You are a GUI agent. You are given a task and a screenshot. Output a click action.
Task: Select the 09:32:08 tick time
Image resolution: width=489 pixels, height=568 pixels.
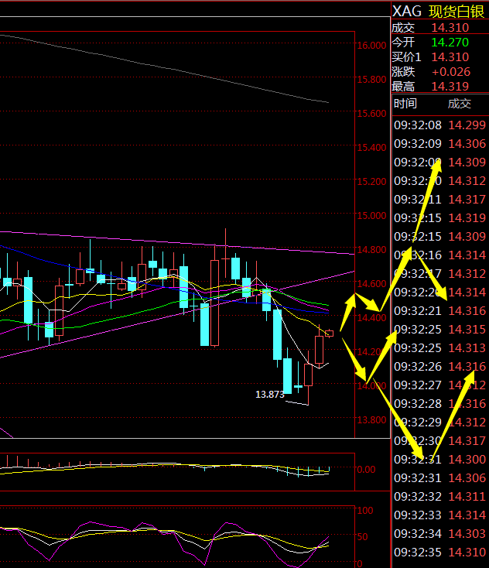[418, 125]
